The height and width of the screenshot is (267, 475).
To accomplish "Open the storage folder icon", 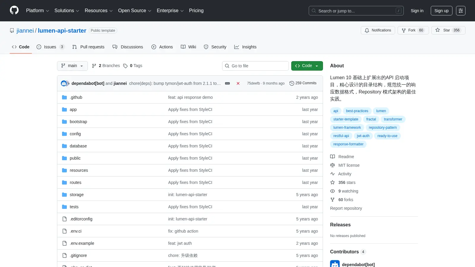I will 64,195.
